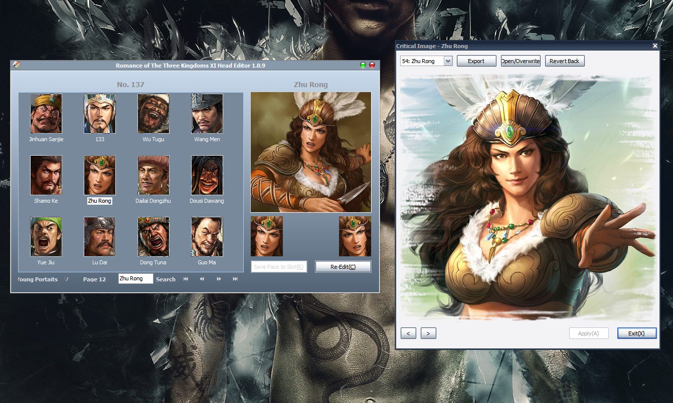Click the Revert Back button
Viewport: 673px width, 403px height.
click(x=565, y=61)
